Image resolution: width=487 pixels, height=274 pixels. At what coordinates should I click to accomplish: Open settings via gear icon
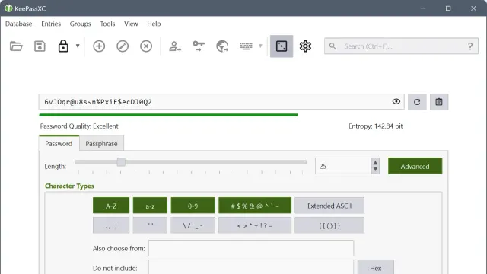[305, 46]
